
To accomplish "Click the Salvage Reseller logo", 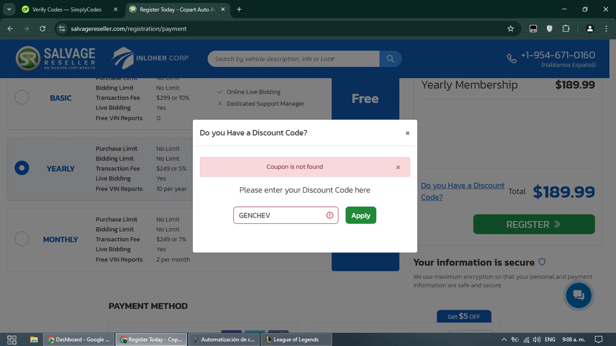I will (x=55, y=58).
